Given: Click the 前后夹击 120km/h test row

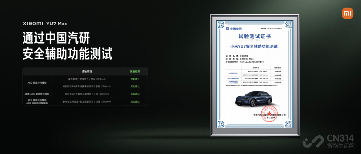Looking at the screenshot, I should pos(87,94).
